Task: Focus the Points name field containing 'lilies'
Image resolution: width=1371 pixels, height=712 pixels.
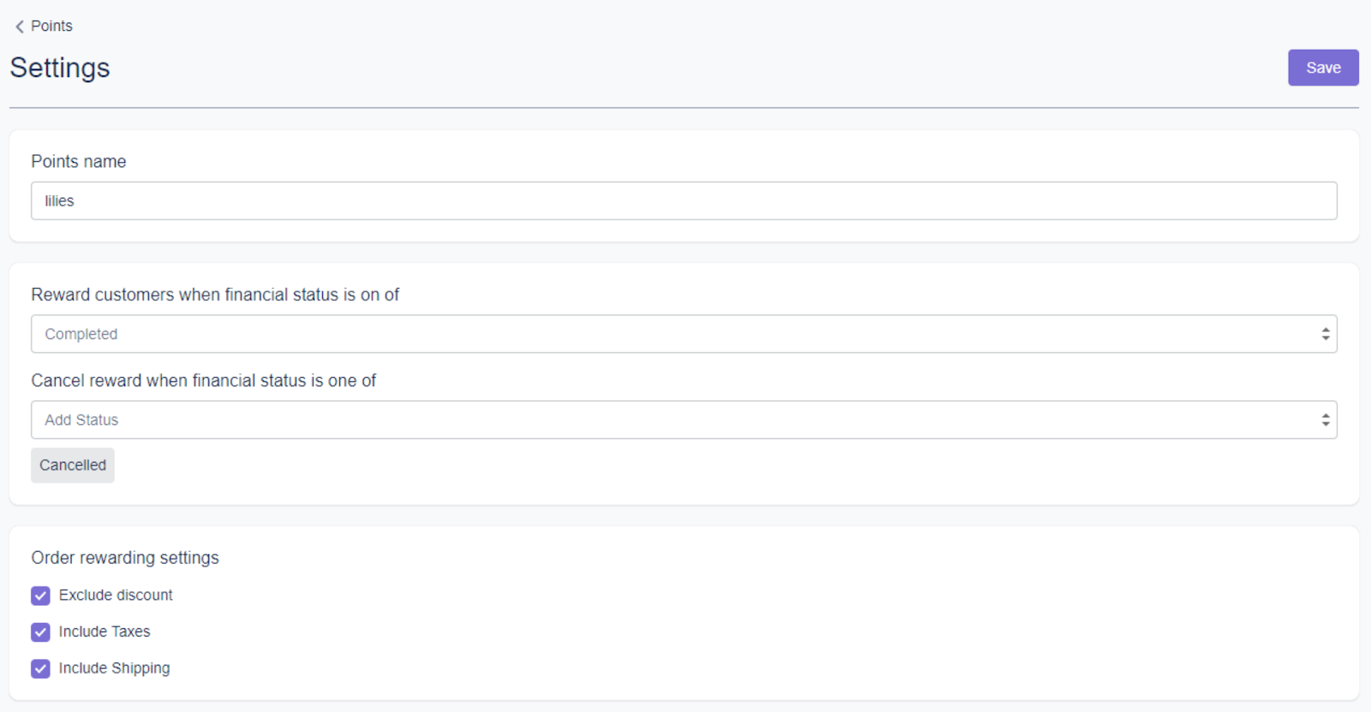Action: [x=683, y=200]
